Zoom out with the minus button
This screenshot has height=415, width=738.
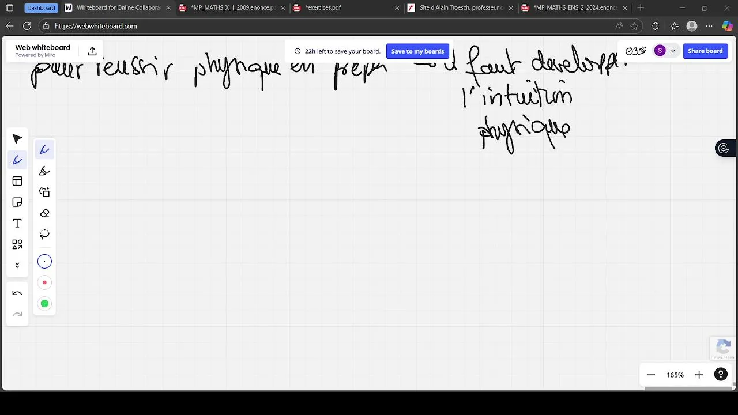[651, 375]
